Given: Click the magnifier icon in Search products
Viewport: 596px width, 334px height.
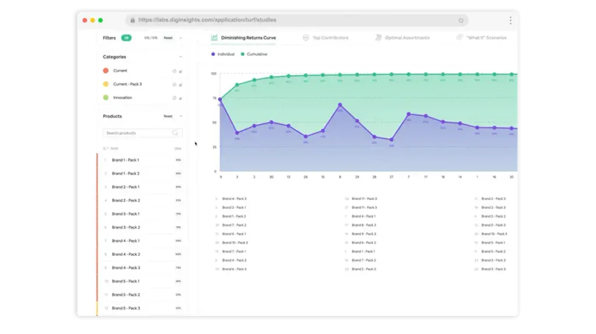Looking at the screenshot, I should tap(175, 133).
